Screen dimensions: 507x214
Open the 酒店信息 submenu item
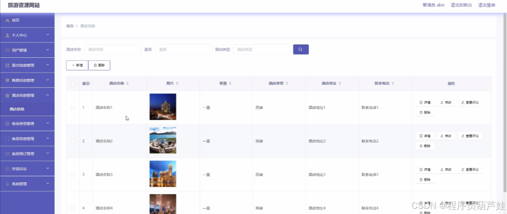click(x=27, y=109)
